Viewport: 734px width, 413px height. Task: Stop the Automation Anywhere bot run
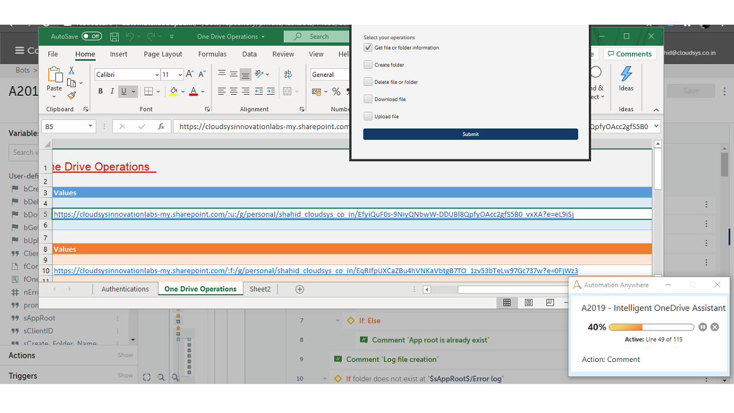715,327
